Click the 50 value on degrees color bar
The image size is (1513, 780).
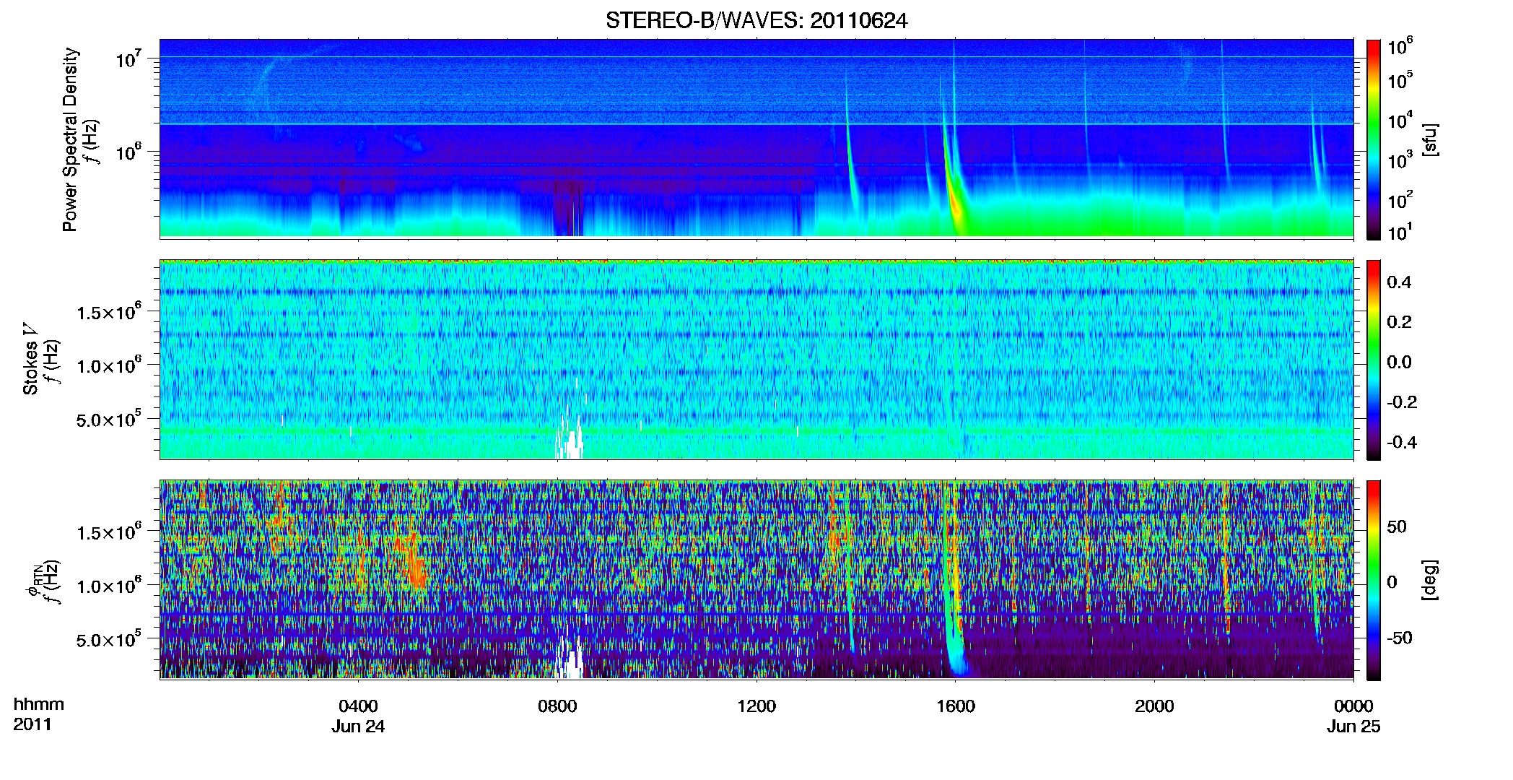pos(1397,526)
